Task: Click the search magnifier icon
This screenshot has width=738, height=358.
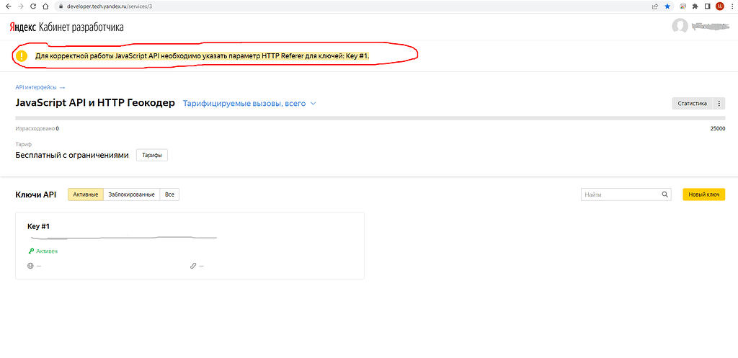Action: point(665,194)
